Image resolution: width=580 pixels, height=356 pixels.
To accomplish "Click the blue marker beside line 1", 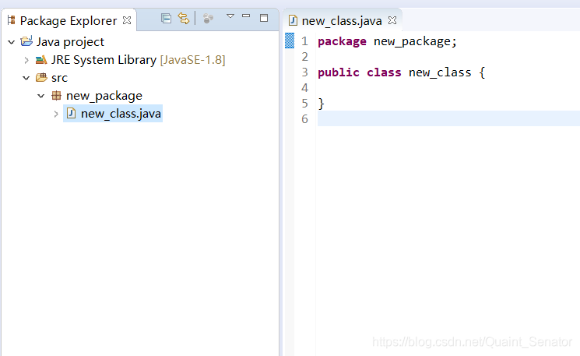I will click(x=290, y=41).
